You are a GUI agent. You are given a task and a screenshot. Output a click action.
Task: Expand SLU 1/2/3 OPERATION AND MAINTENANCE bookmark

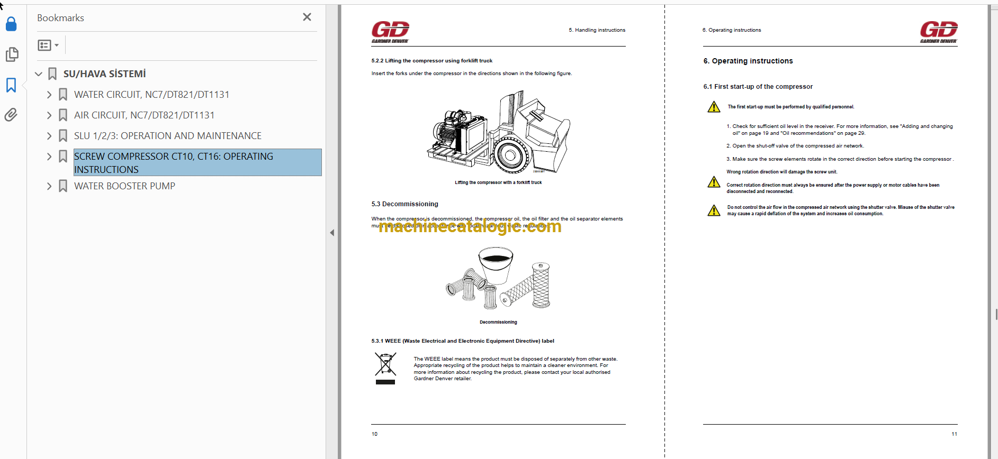pos(49,136)
